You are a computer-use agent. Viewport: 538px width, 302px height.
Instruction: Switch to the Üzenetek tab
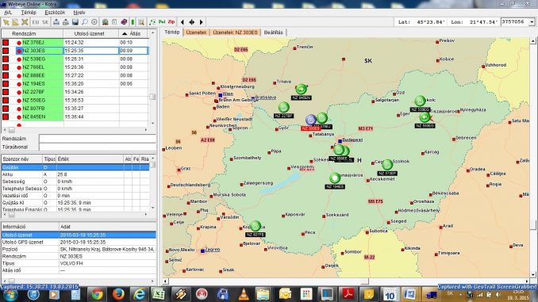(x=196, y=32)
